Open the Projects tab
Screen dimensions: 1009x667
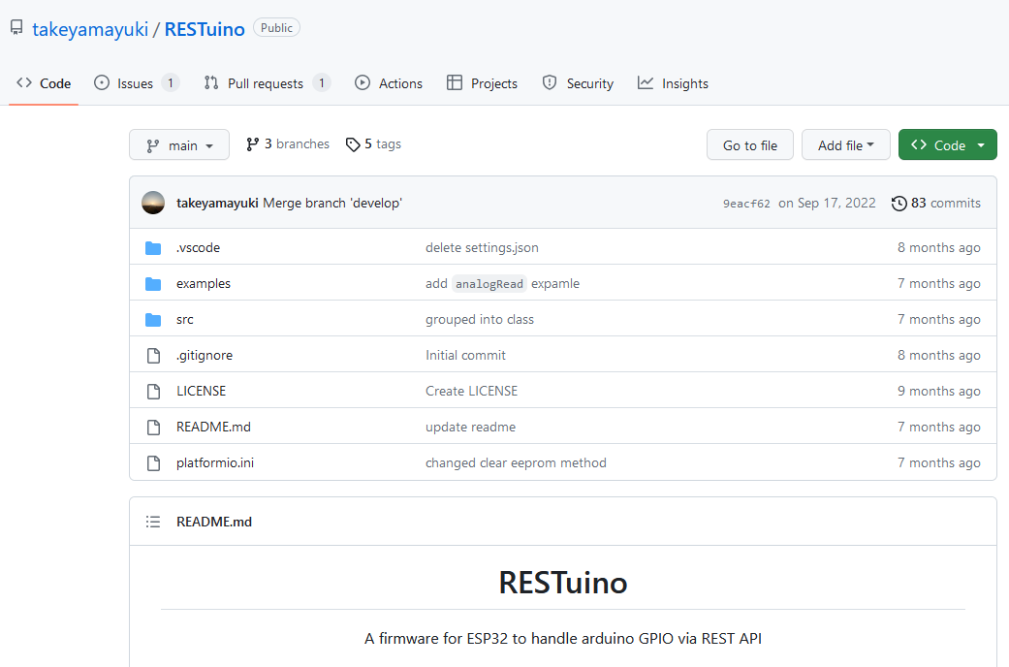pos(482,83)
